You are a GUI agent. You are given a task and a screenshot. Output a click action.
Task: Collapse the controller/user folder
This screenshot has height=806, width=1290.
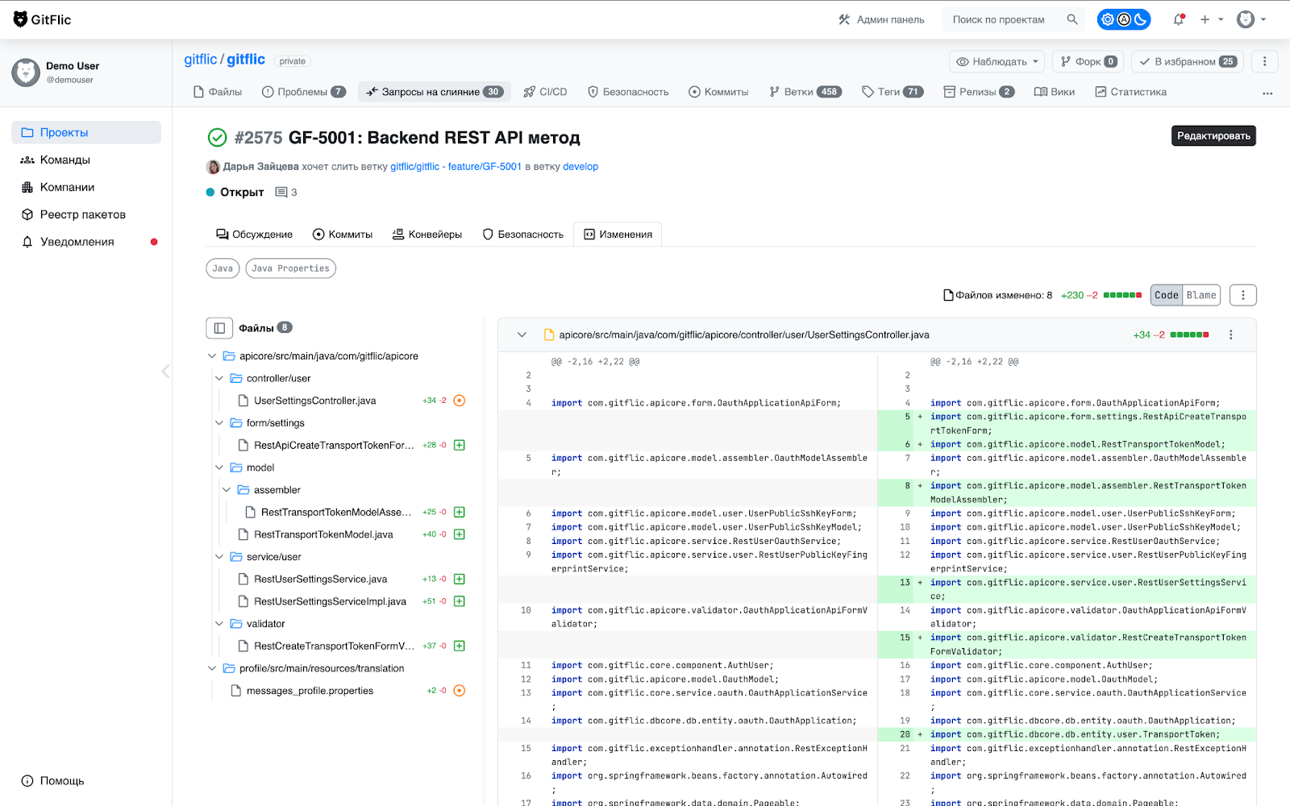point(219,378)
